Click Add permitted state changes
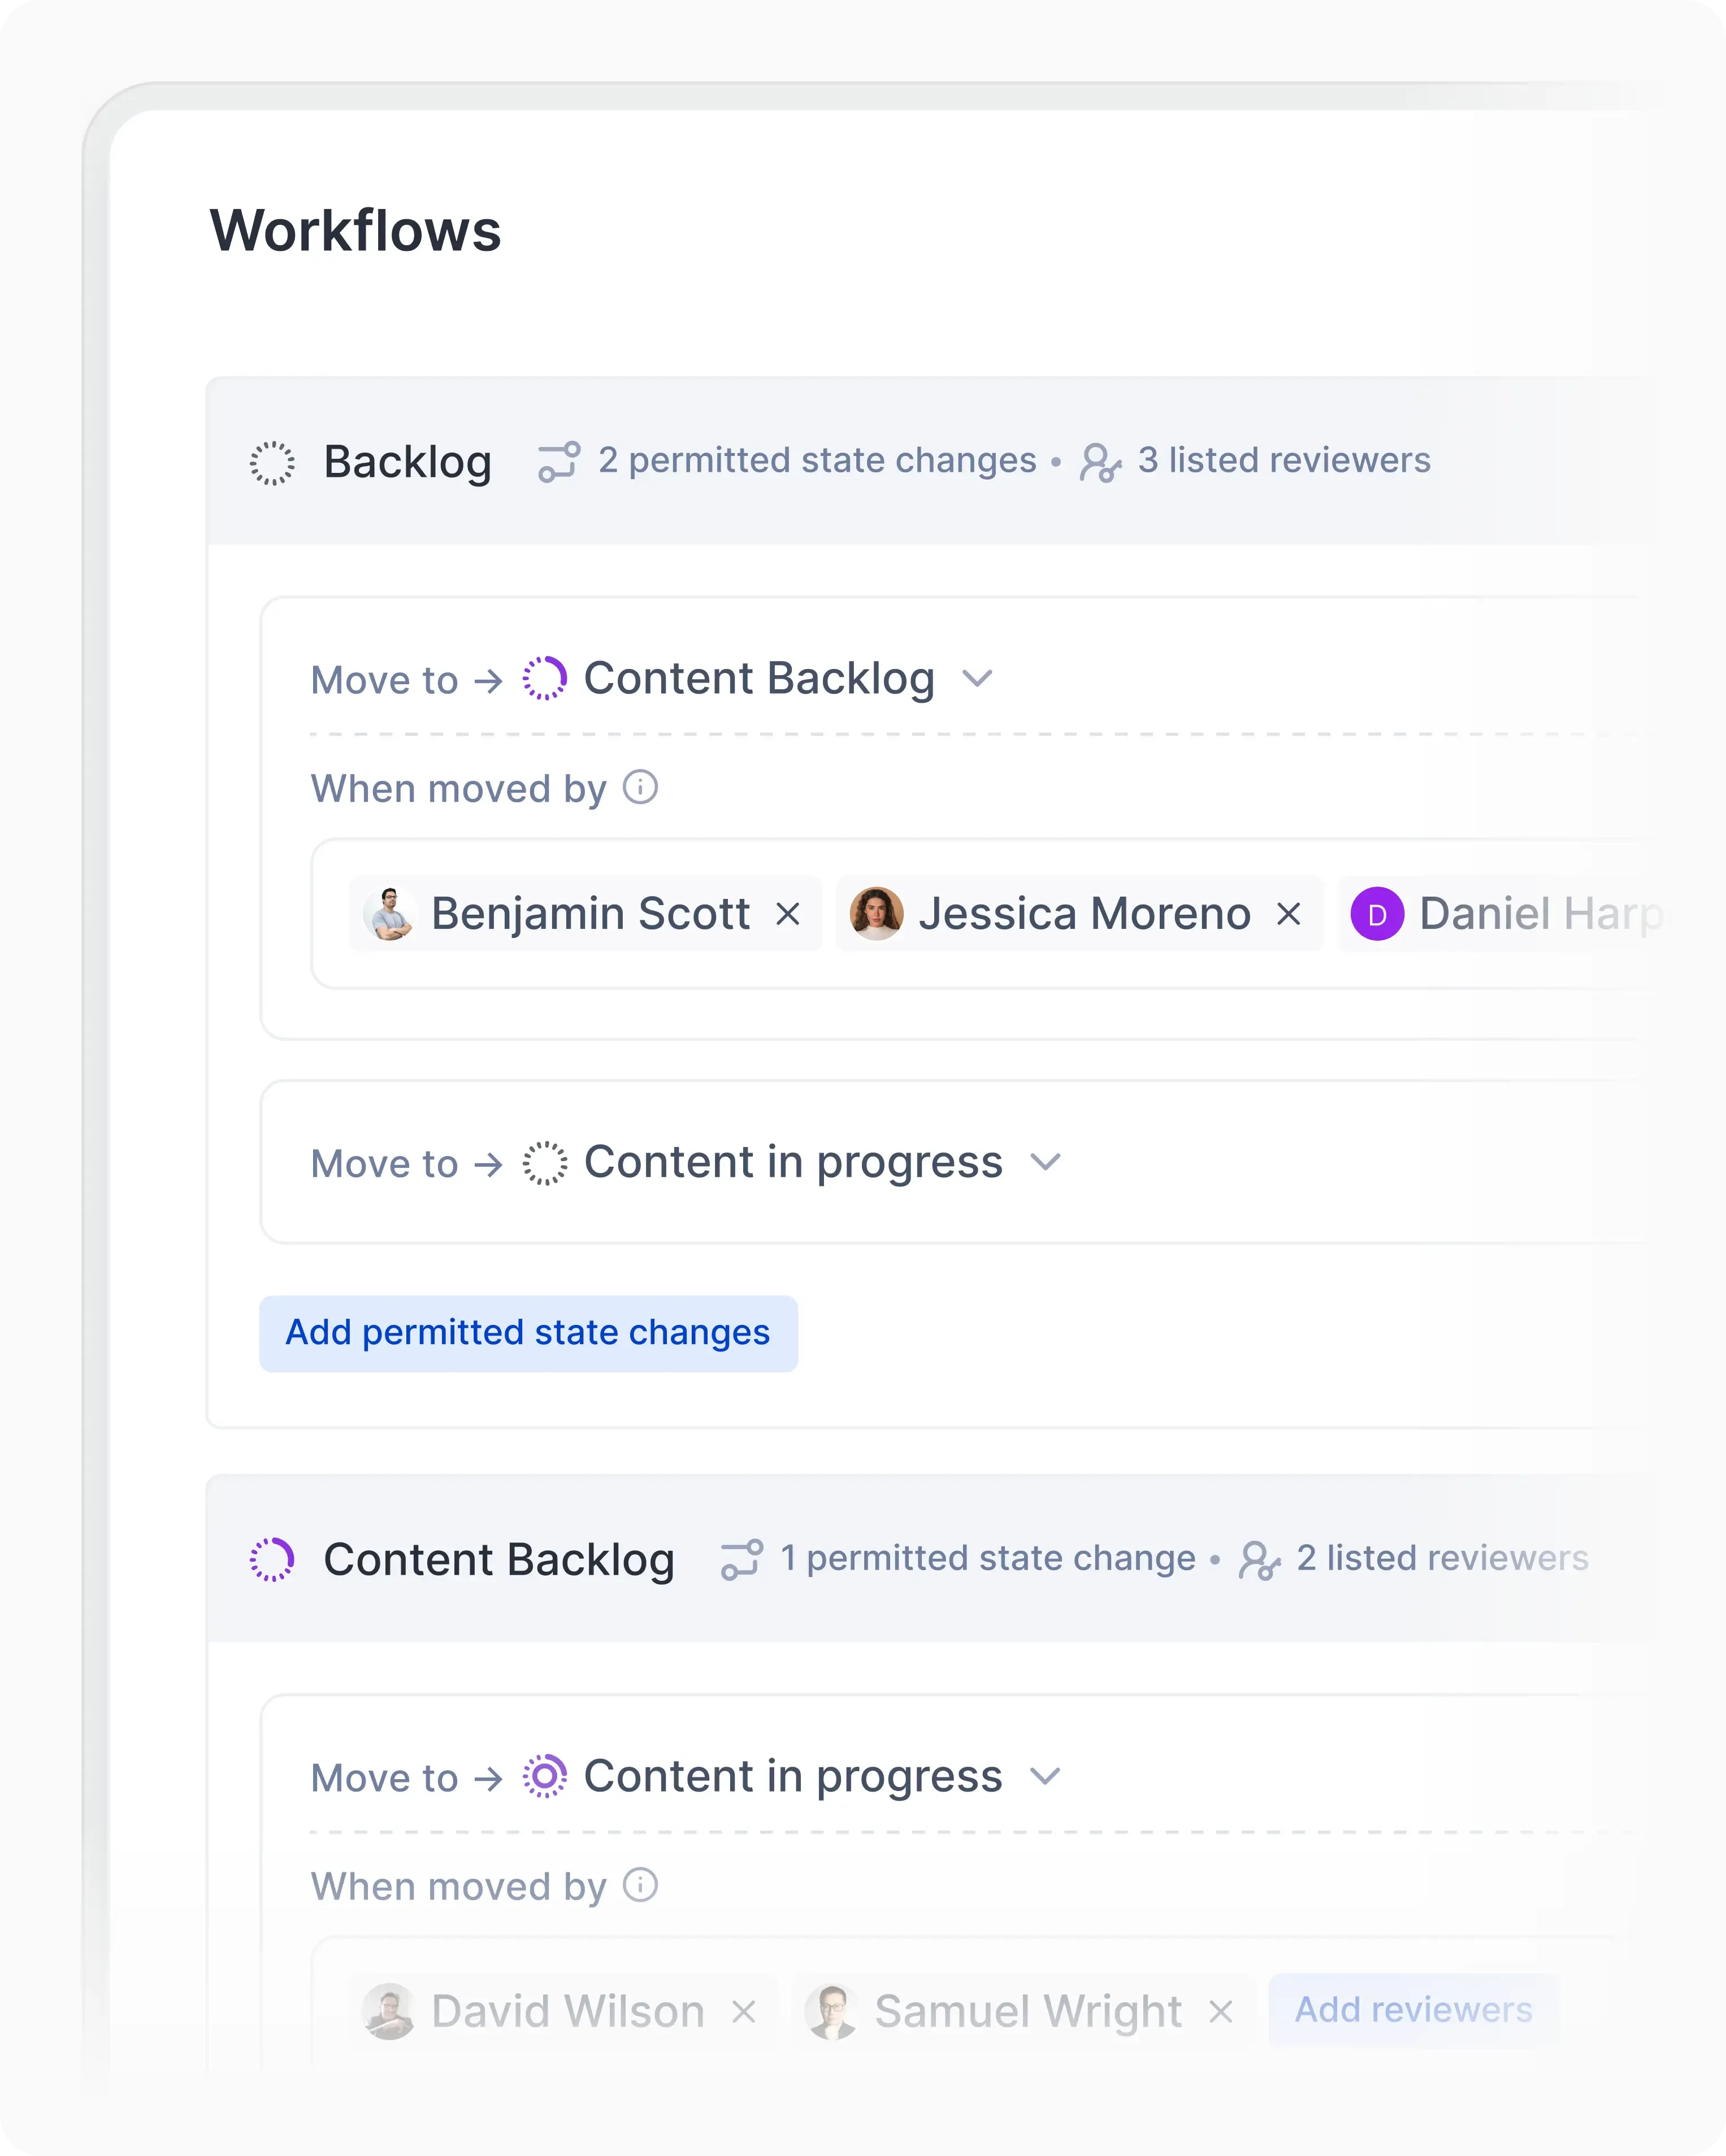This screenshot has width=1726, height=2156. pos(528,1333)
